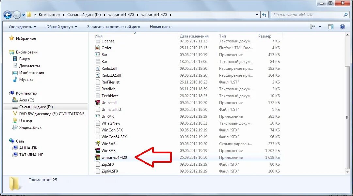Open the 'Общий доступ' dropdown
Viewport: 353px width, 196px height.
coord(62,27)
